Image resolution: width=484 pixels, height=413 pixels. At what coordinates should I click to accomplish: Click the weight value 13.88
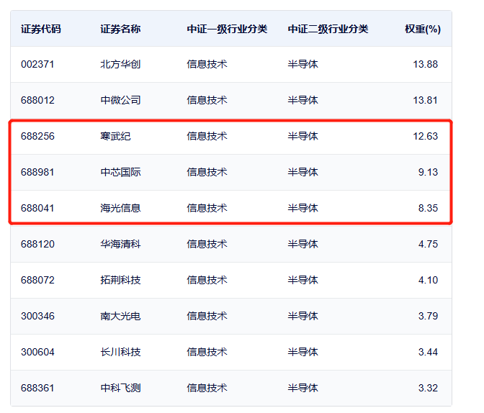(425, 64)
